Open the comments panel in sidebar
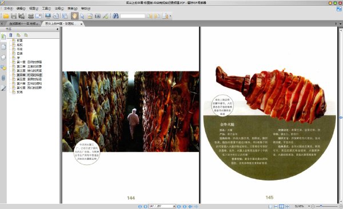 pos(3,67)
